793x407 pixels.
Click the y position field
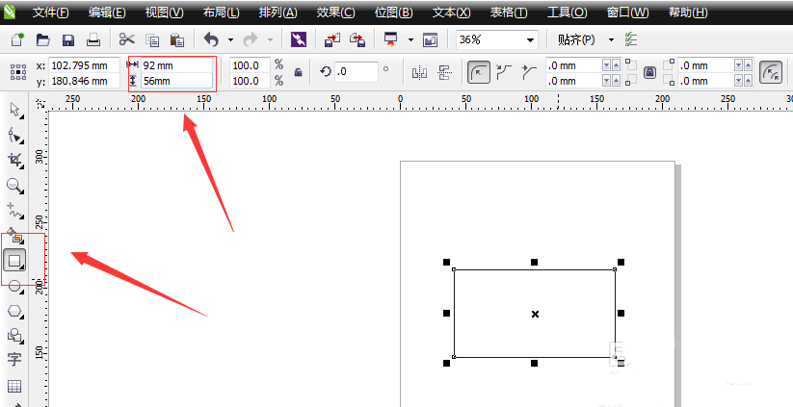point(85,81)
